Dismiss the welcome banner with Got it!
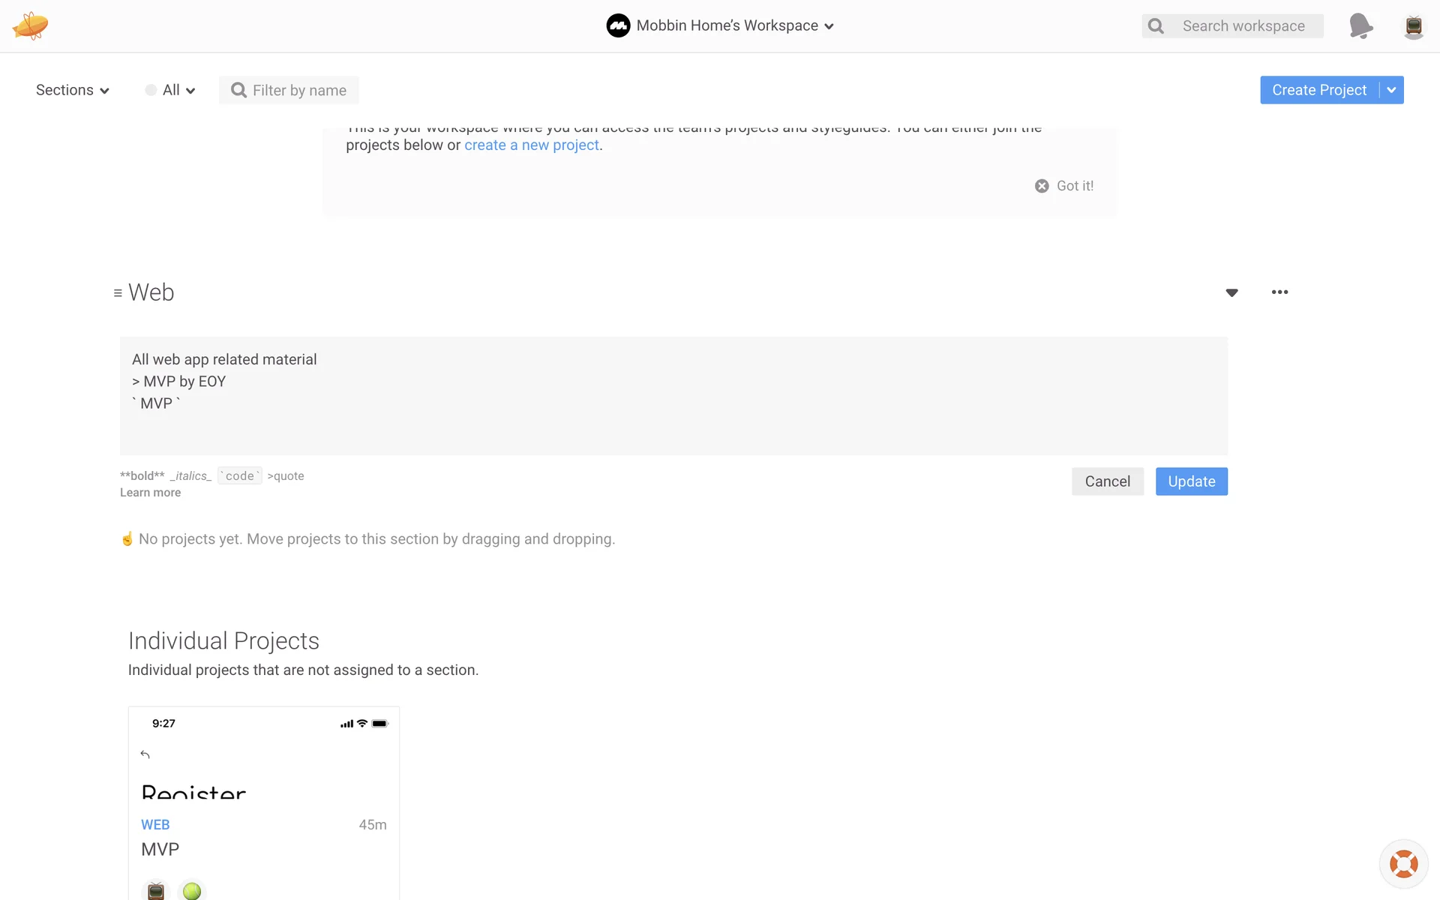The height and width of the screenshot is (900, 1440). click(1064, 186)
